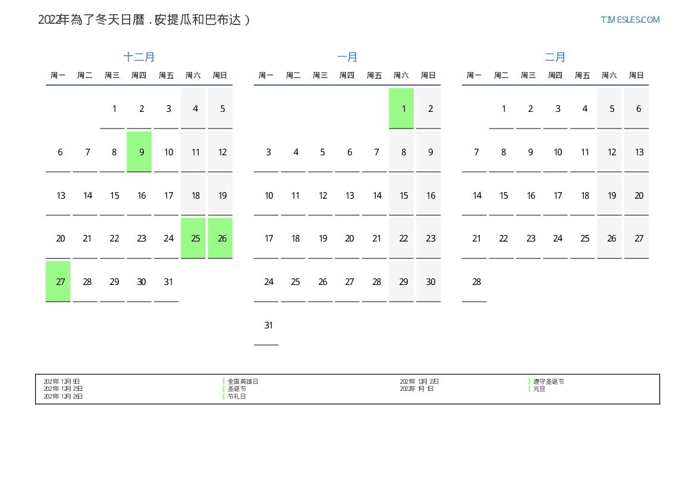Screen dimensions: 695x492
Task: Select the green December 27 cell
Action: (x=60, y=281)
